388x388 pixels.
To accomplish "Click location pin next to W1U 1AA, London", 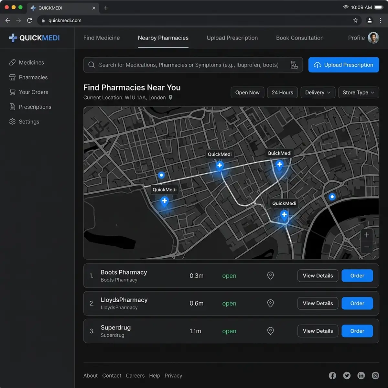I will tap(170, 97).
